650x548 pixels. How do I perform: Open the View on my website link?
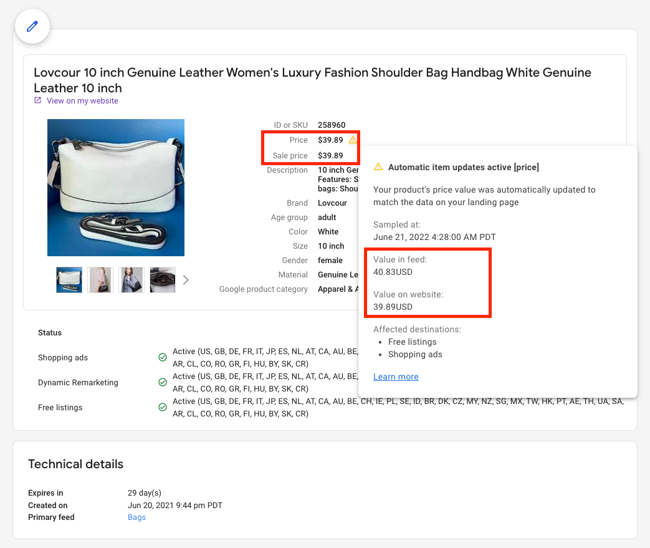[82, 101]
